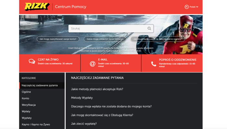Screen dimensions: 227x129
Task: Open 'Dlaczego moja wpłata nie została dodana' question
Action: point(111,106)
